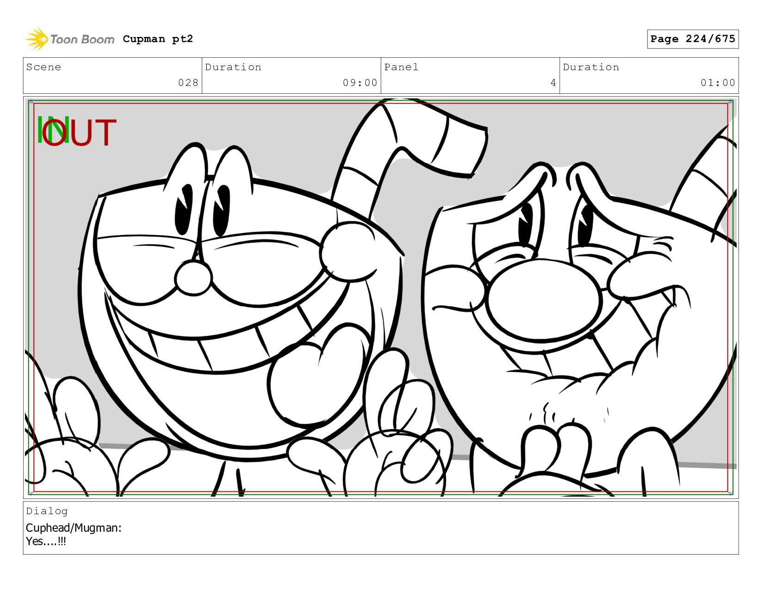Click the 'Dialog' section label
The width and height of the screenshot is (763, 589).
47,511
